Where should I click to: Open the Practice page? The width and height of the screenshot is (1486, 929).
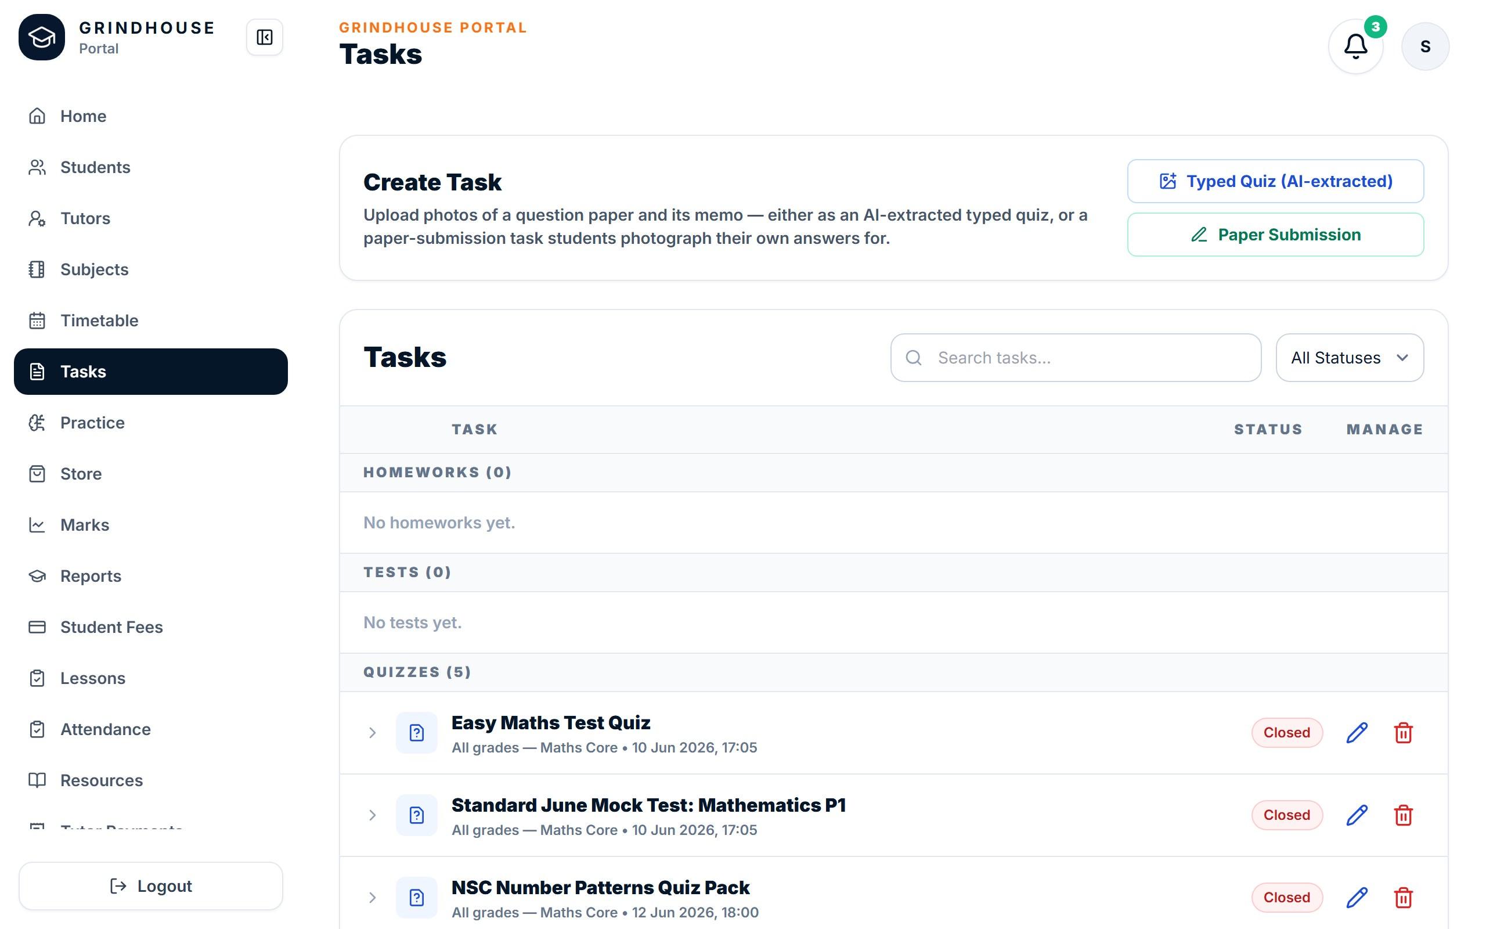pyautogui.click(x=150, y=423)
